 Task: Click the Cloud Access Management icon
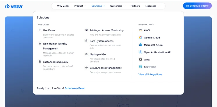(86, 68)
